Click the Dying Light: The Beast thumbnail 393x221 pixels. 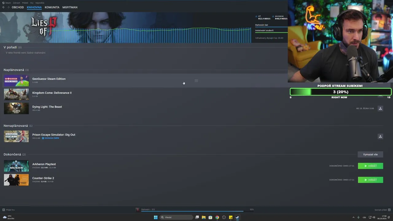point(16,108)
